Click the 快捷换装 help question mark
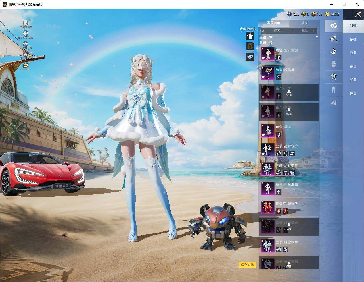364x282 pixels. coord(242,29)
